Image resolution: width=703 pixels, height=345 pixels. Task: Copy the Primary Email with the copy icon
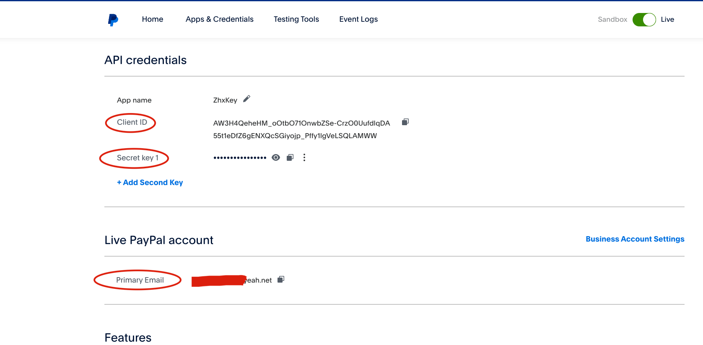[x=281, y=279]
